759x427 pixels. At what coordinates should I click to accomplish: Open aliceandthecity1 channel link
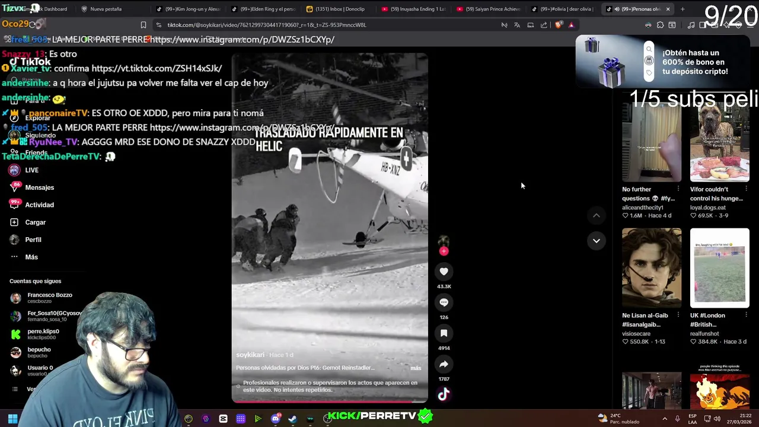[x=643, y=208]
